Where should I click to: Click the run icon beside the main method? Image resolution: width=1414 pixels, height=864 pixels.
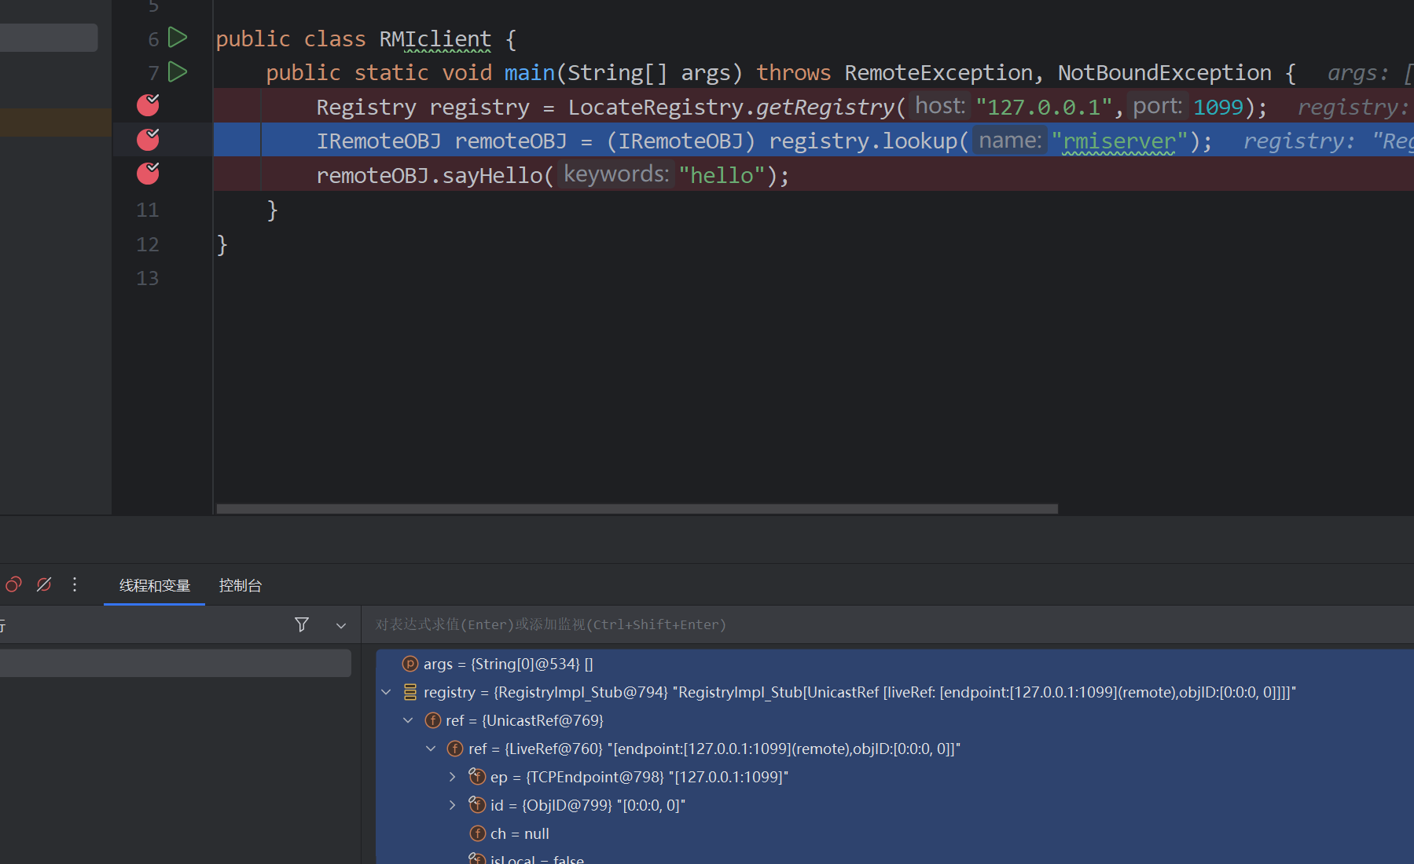(178, 72)
